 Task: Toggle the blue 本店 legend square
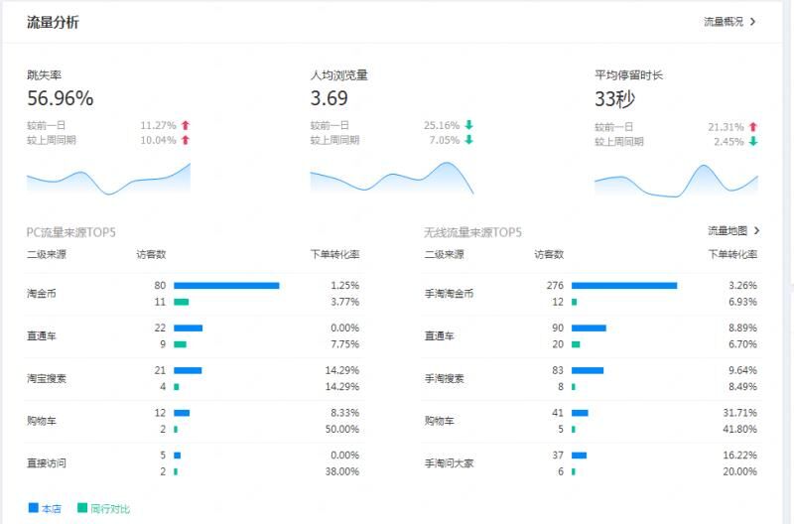pos(33,508)
